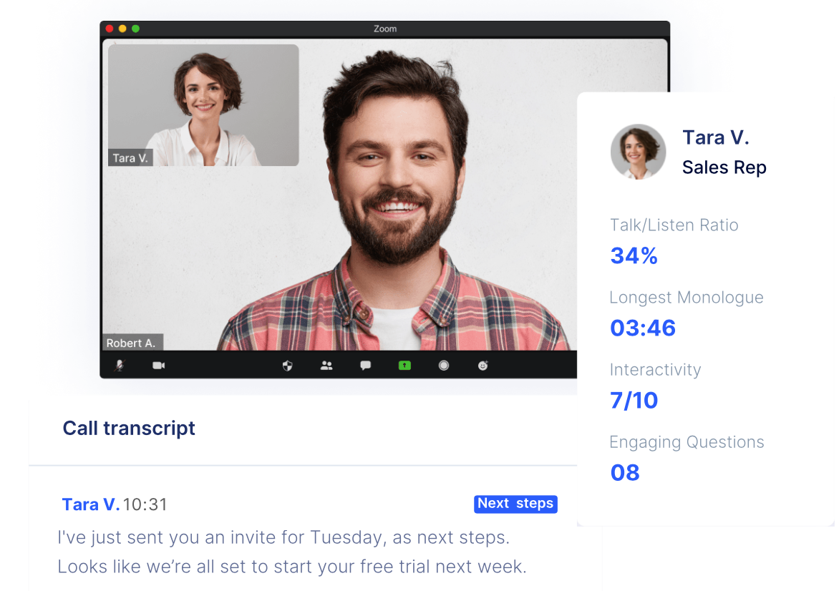Screen dimensions: 839x591
Task: Click the 03:46 Longest Monologue value
Action: point(643,328)
